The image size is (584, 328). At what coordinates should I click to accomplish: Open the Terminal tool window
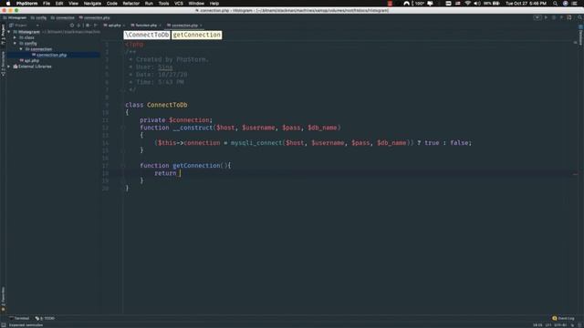pos(19,318)
